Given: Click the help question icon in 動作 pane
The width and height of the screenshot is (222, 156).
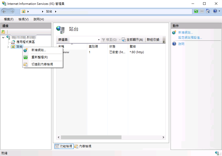Looking at the screenshot, I should pos(174,44).
